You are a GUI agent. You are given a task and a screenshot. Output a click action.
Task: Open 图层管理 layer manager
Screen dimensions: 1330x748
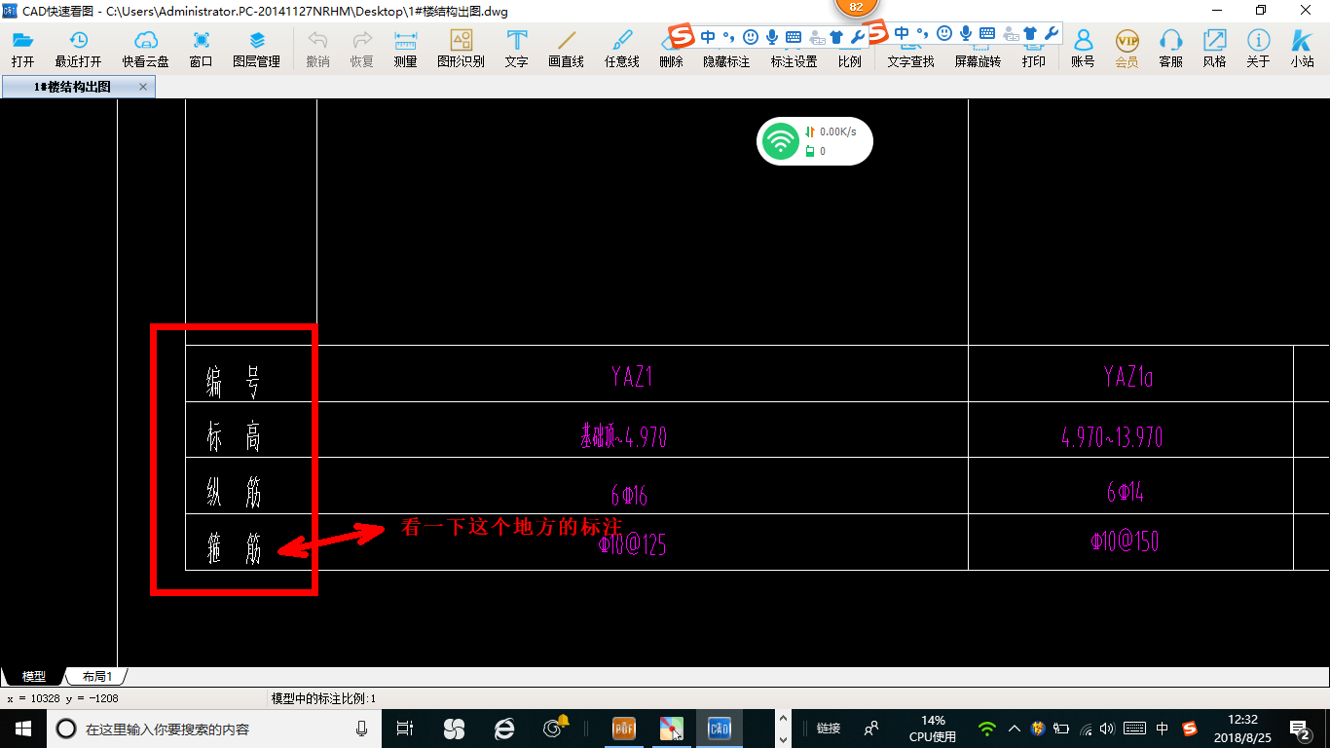click(x=256, y=49)
